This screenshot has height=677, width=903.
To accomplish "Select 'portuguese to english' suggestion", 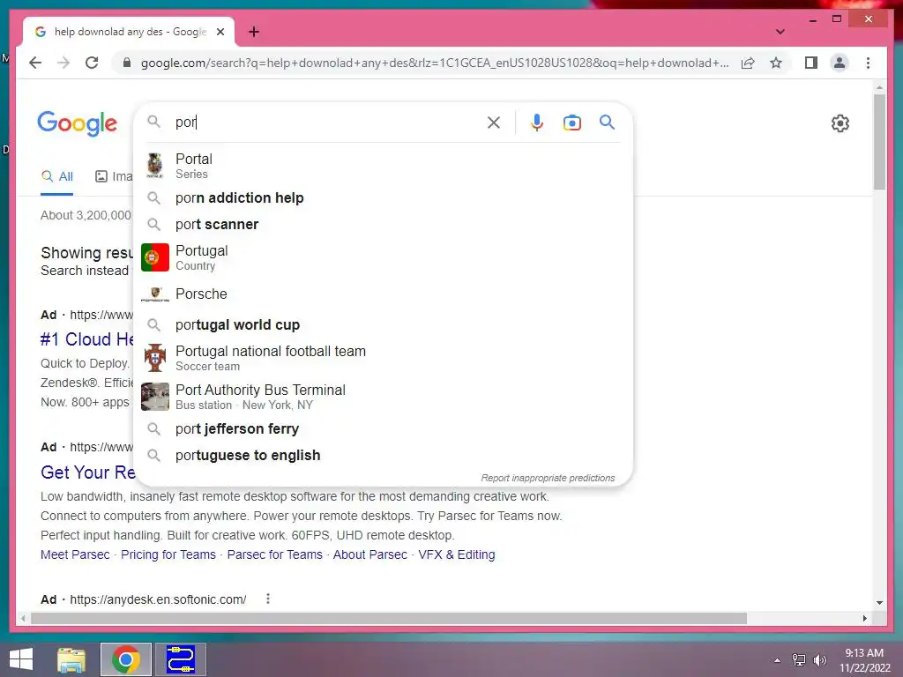I will pos(383,456).
